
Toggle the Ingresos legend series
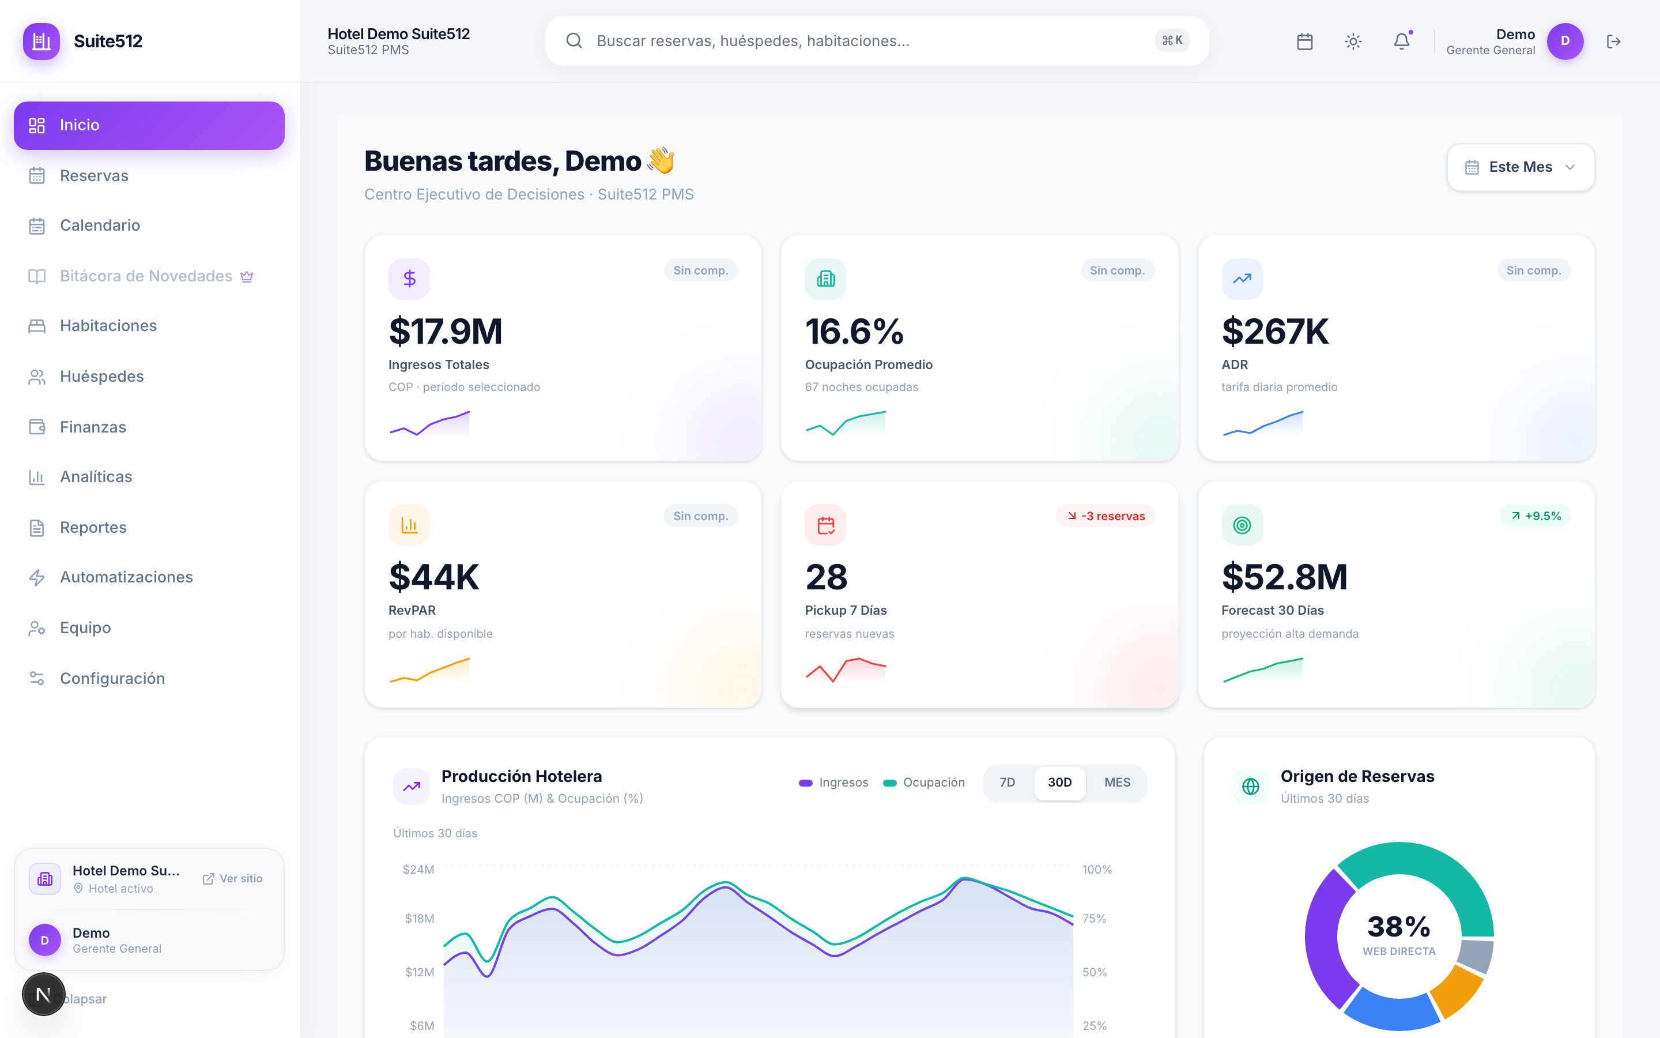[833, 783]
